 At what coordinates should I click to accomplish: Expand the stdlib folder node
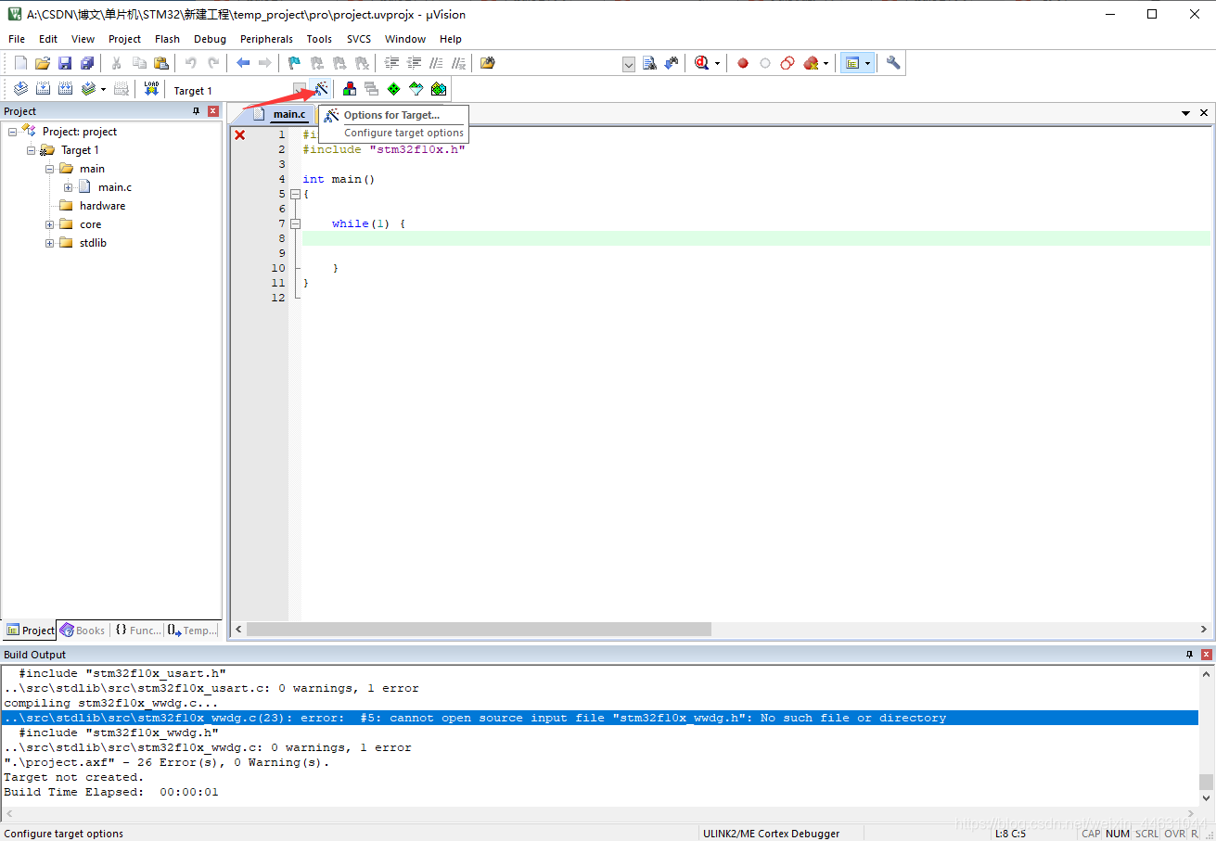coord(50,243)
